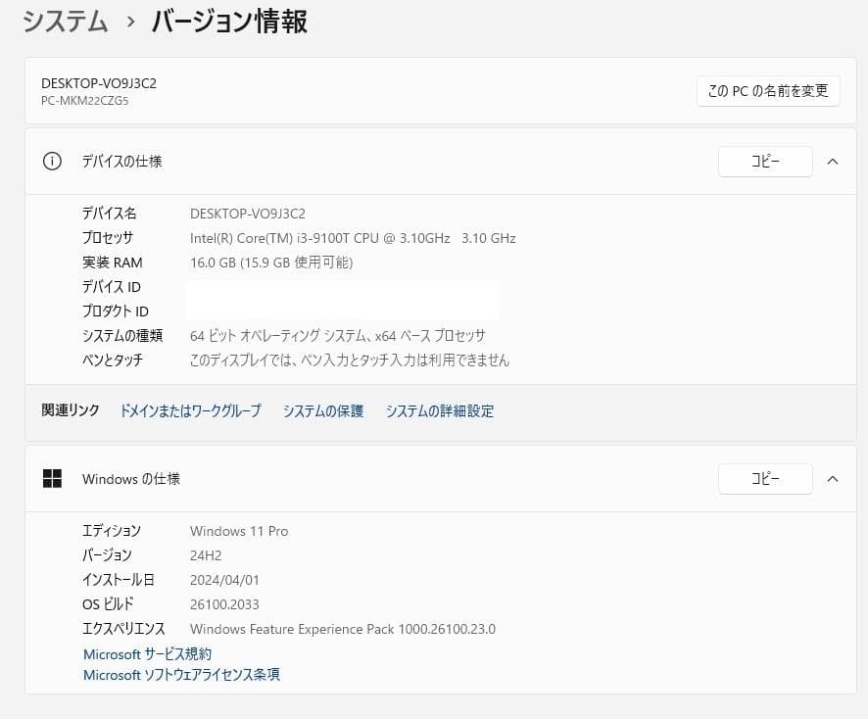Open Microsoft ソフトウェアライセンス条項 link

(180, 674)
